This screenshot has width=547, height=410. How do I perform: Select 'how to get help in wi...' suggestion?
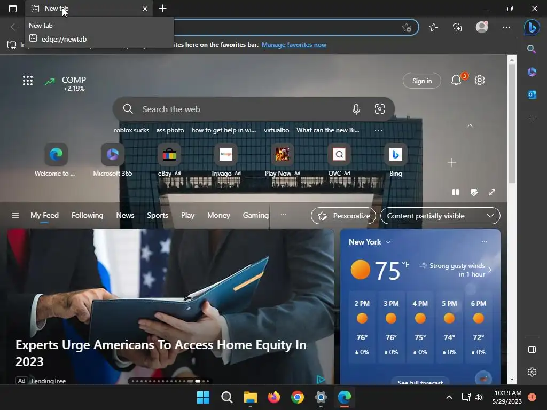(x=224, y=130)
